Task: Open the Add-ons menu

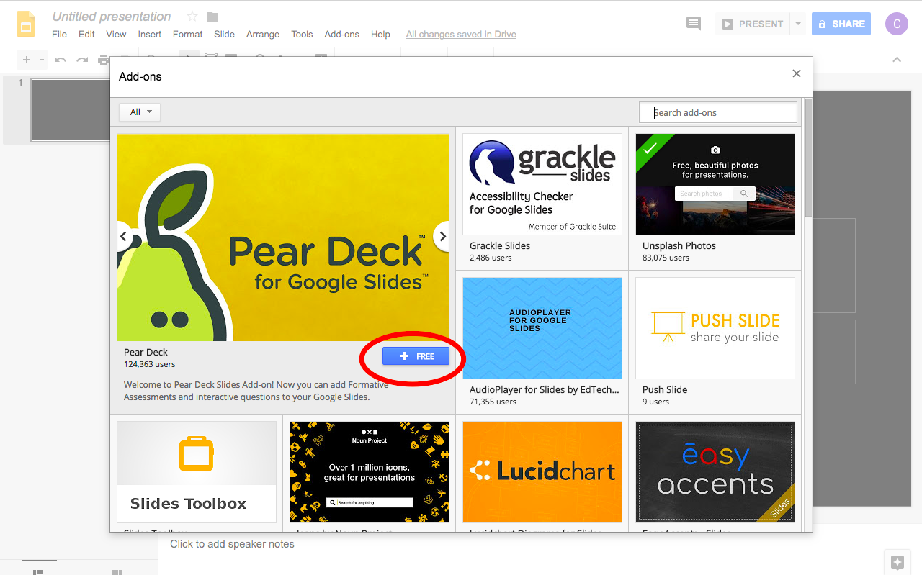Action: click(341, 34)
